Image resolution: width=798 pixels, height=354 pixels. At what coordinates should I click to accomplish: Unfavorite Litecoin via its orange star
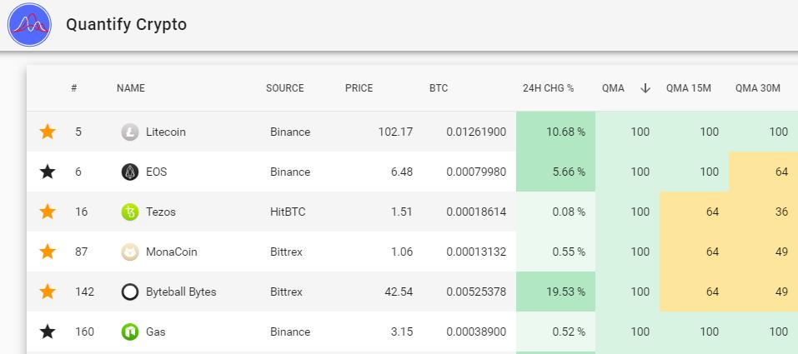point(48,132)
